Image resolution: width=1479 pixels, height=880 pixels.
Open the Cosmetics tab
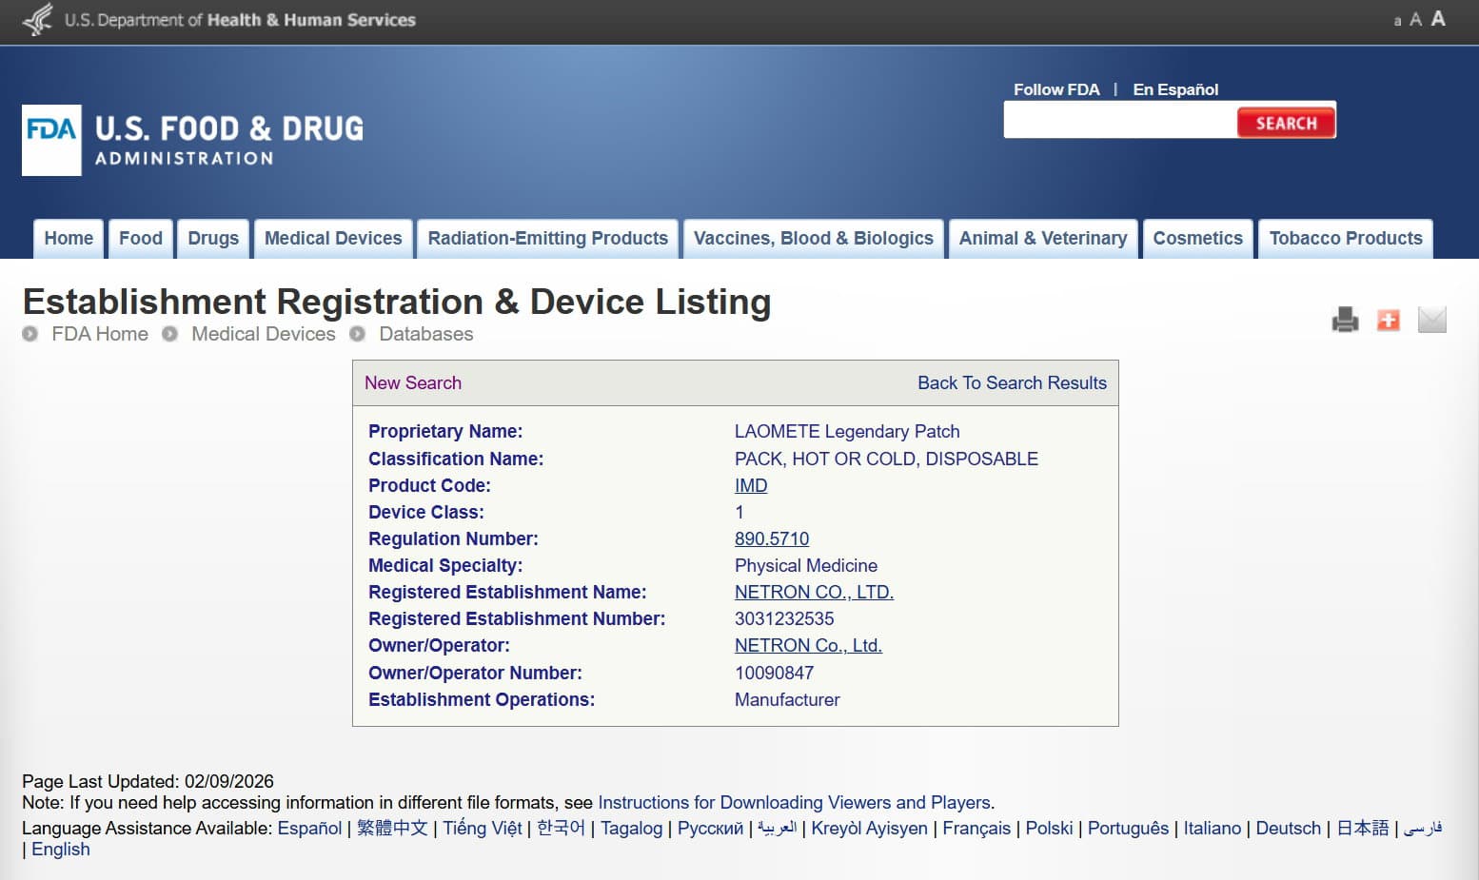point(1197,239)
